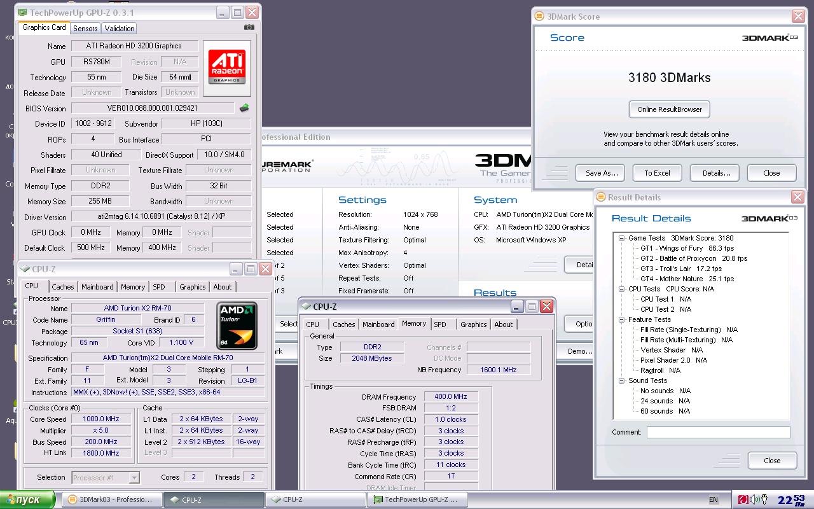Collapse the CPU Tests tree node

(621, 289)
